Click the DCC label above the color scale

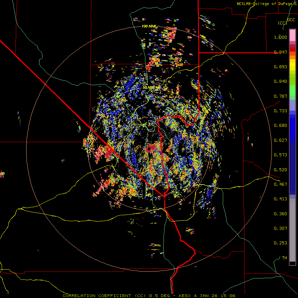pyautogui.click(x=291, y=20)
